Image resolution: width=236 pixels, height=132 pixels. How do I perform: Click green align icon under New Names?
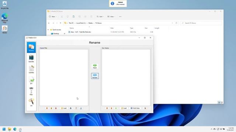coord(116,108)
